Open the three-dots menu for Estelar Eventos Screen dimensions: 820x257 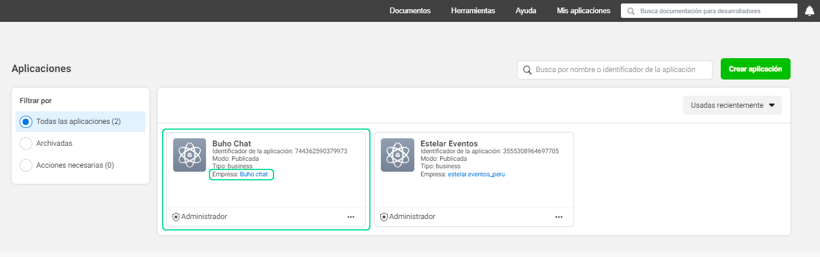coord(559,217)
